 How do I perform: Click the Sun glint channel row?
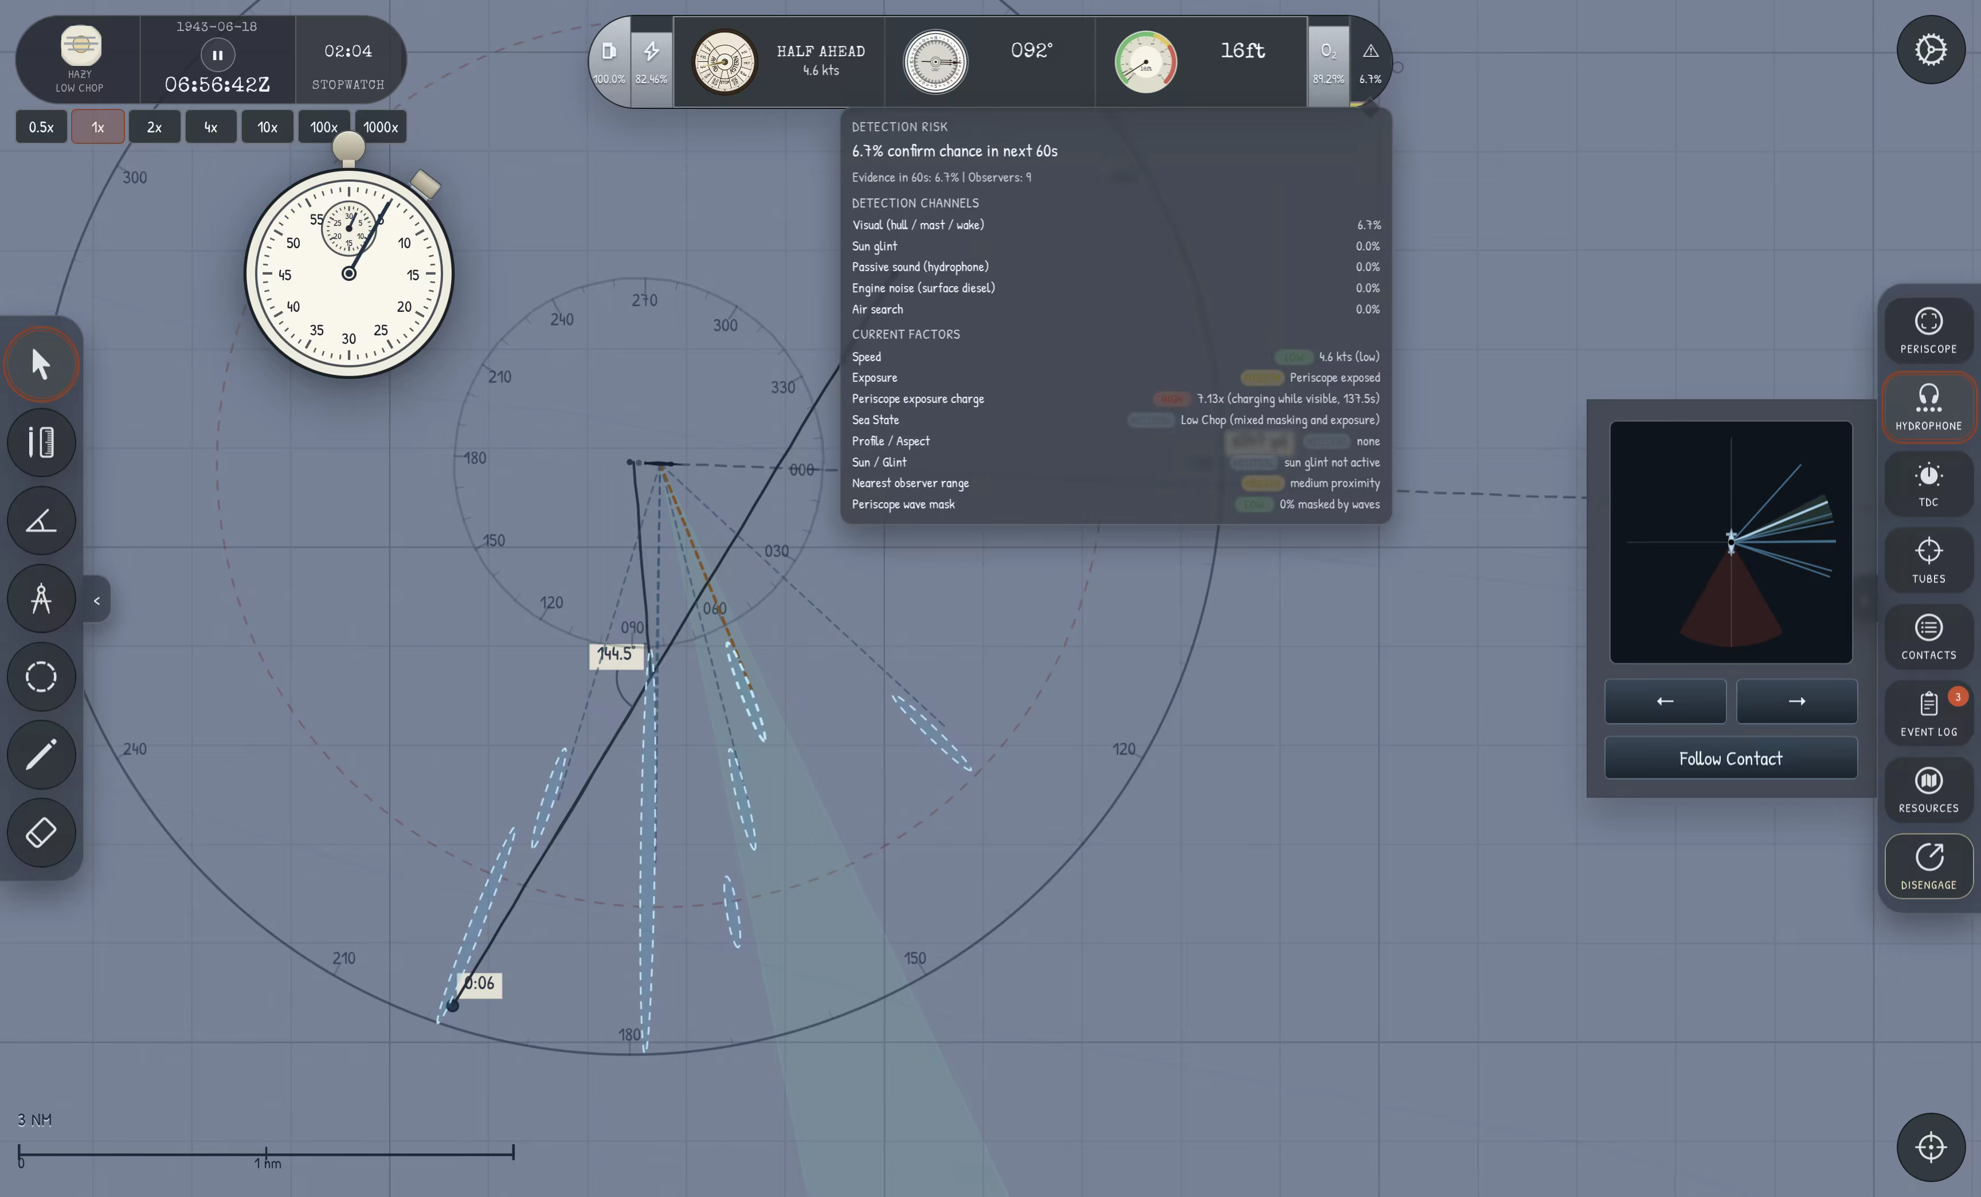click(1116, 246)
